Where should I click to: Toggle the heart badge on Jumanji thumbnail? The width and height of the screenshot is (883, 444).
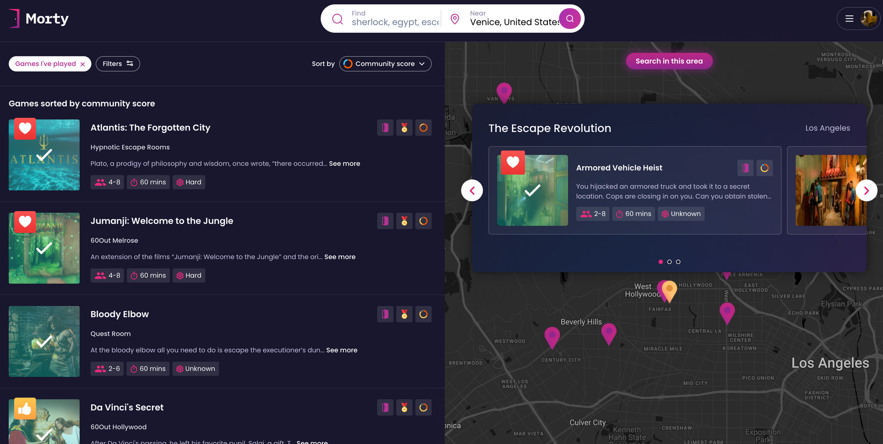[25, 222]
